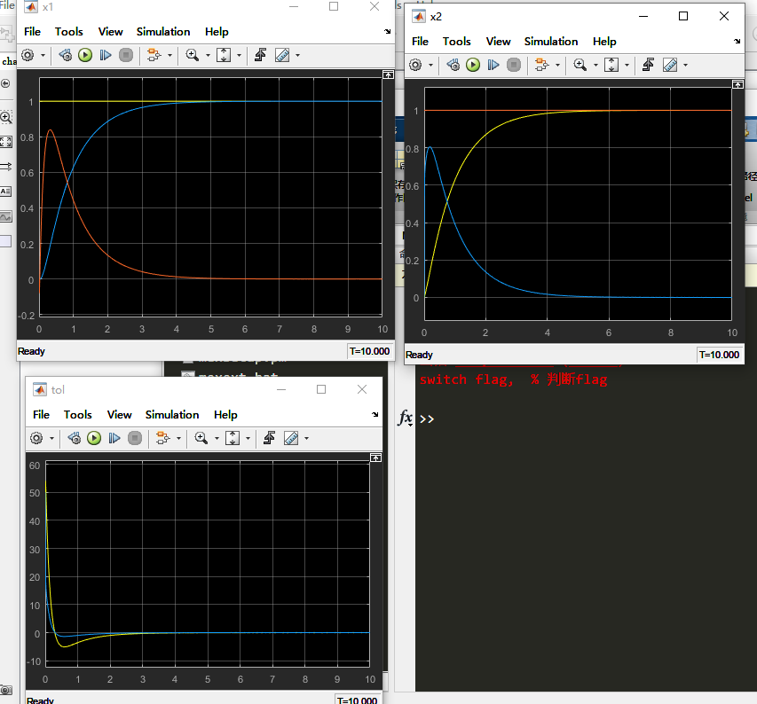Run simulation in x1 scope window
Screen dimensions: 757x704
click(x=85, y=55)
